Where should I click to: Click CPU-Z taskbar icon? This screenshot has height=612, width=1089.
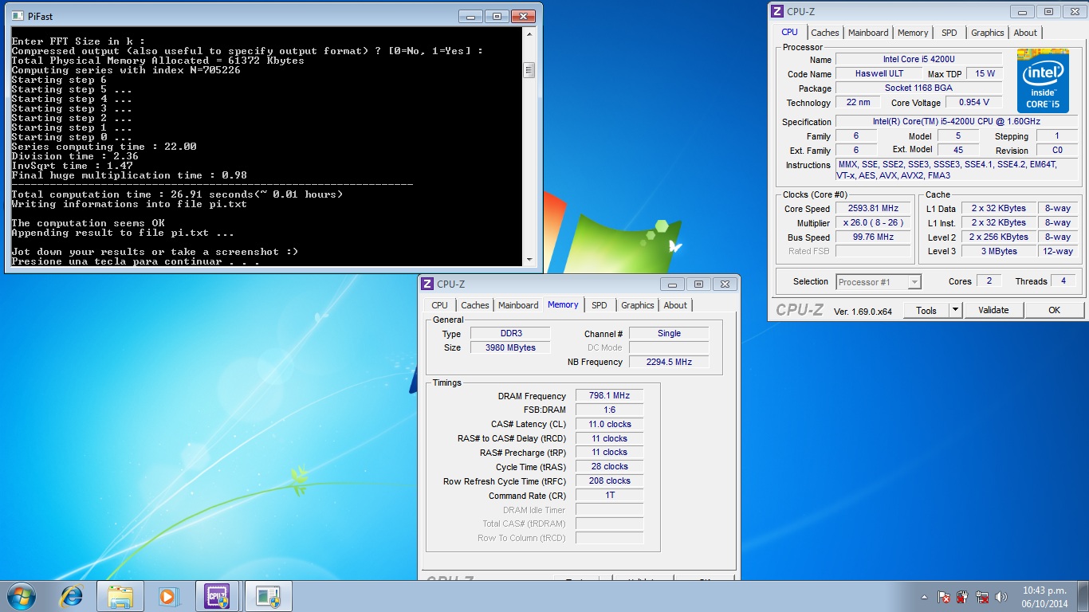218,596
